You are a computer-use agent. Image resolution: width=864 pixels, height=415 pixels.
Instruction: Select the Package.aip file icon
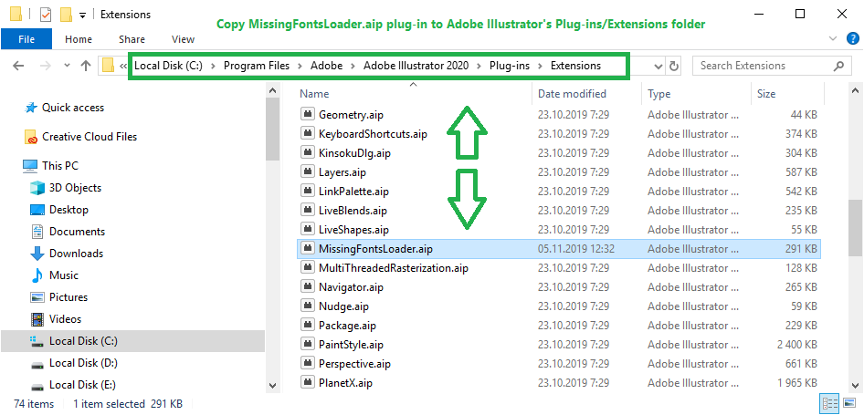pyautogui.click(x=307, y=326)
